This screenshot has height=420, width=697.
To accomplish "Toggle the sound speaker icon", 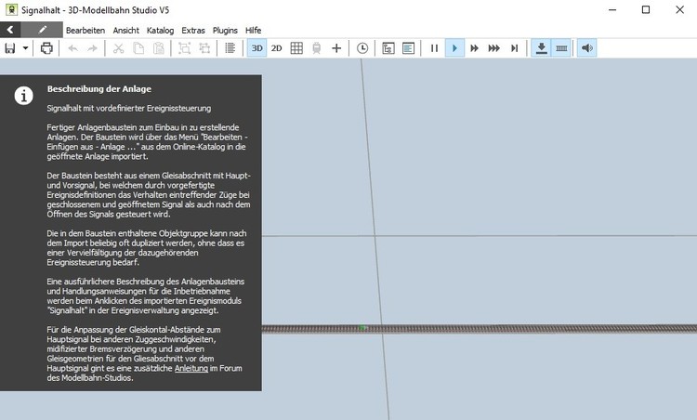I will tap(586, 48).
